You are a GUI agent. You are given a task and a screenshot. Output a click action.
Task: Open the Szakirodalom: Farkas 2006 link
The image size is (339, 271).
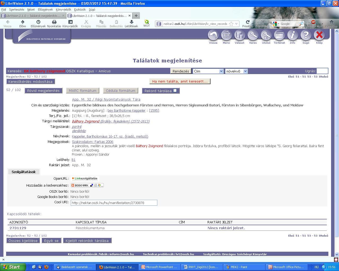tap(92, 142)
